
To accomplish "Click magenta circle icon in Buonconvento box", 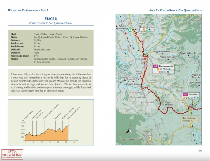I will (161, 69).
